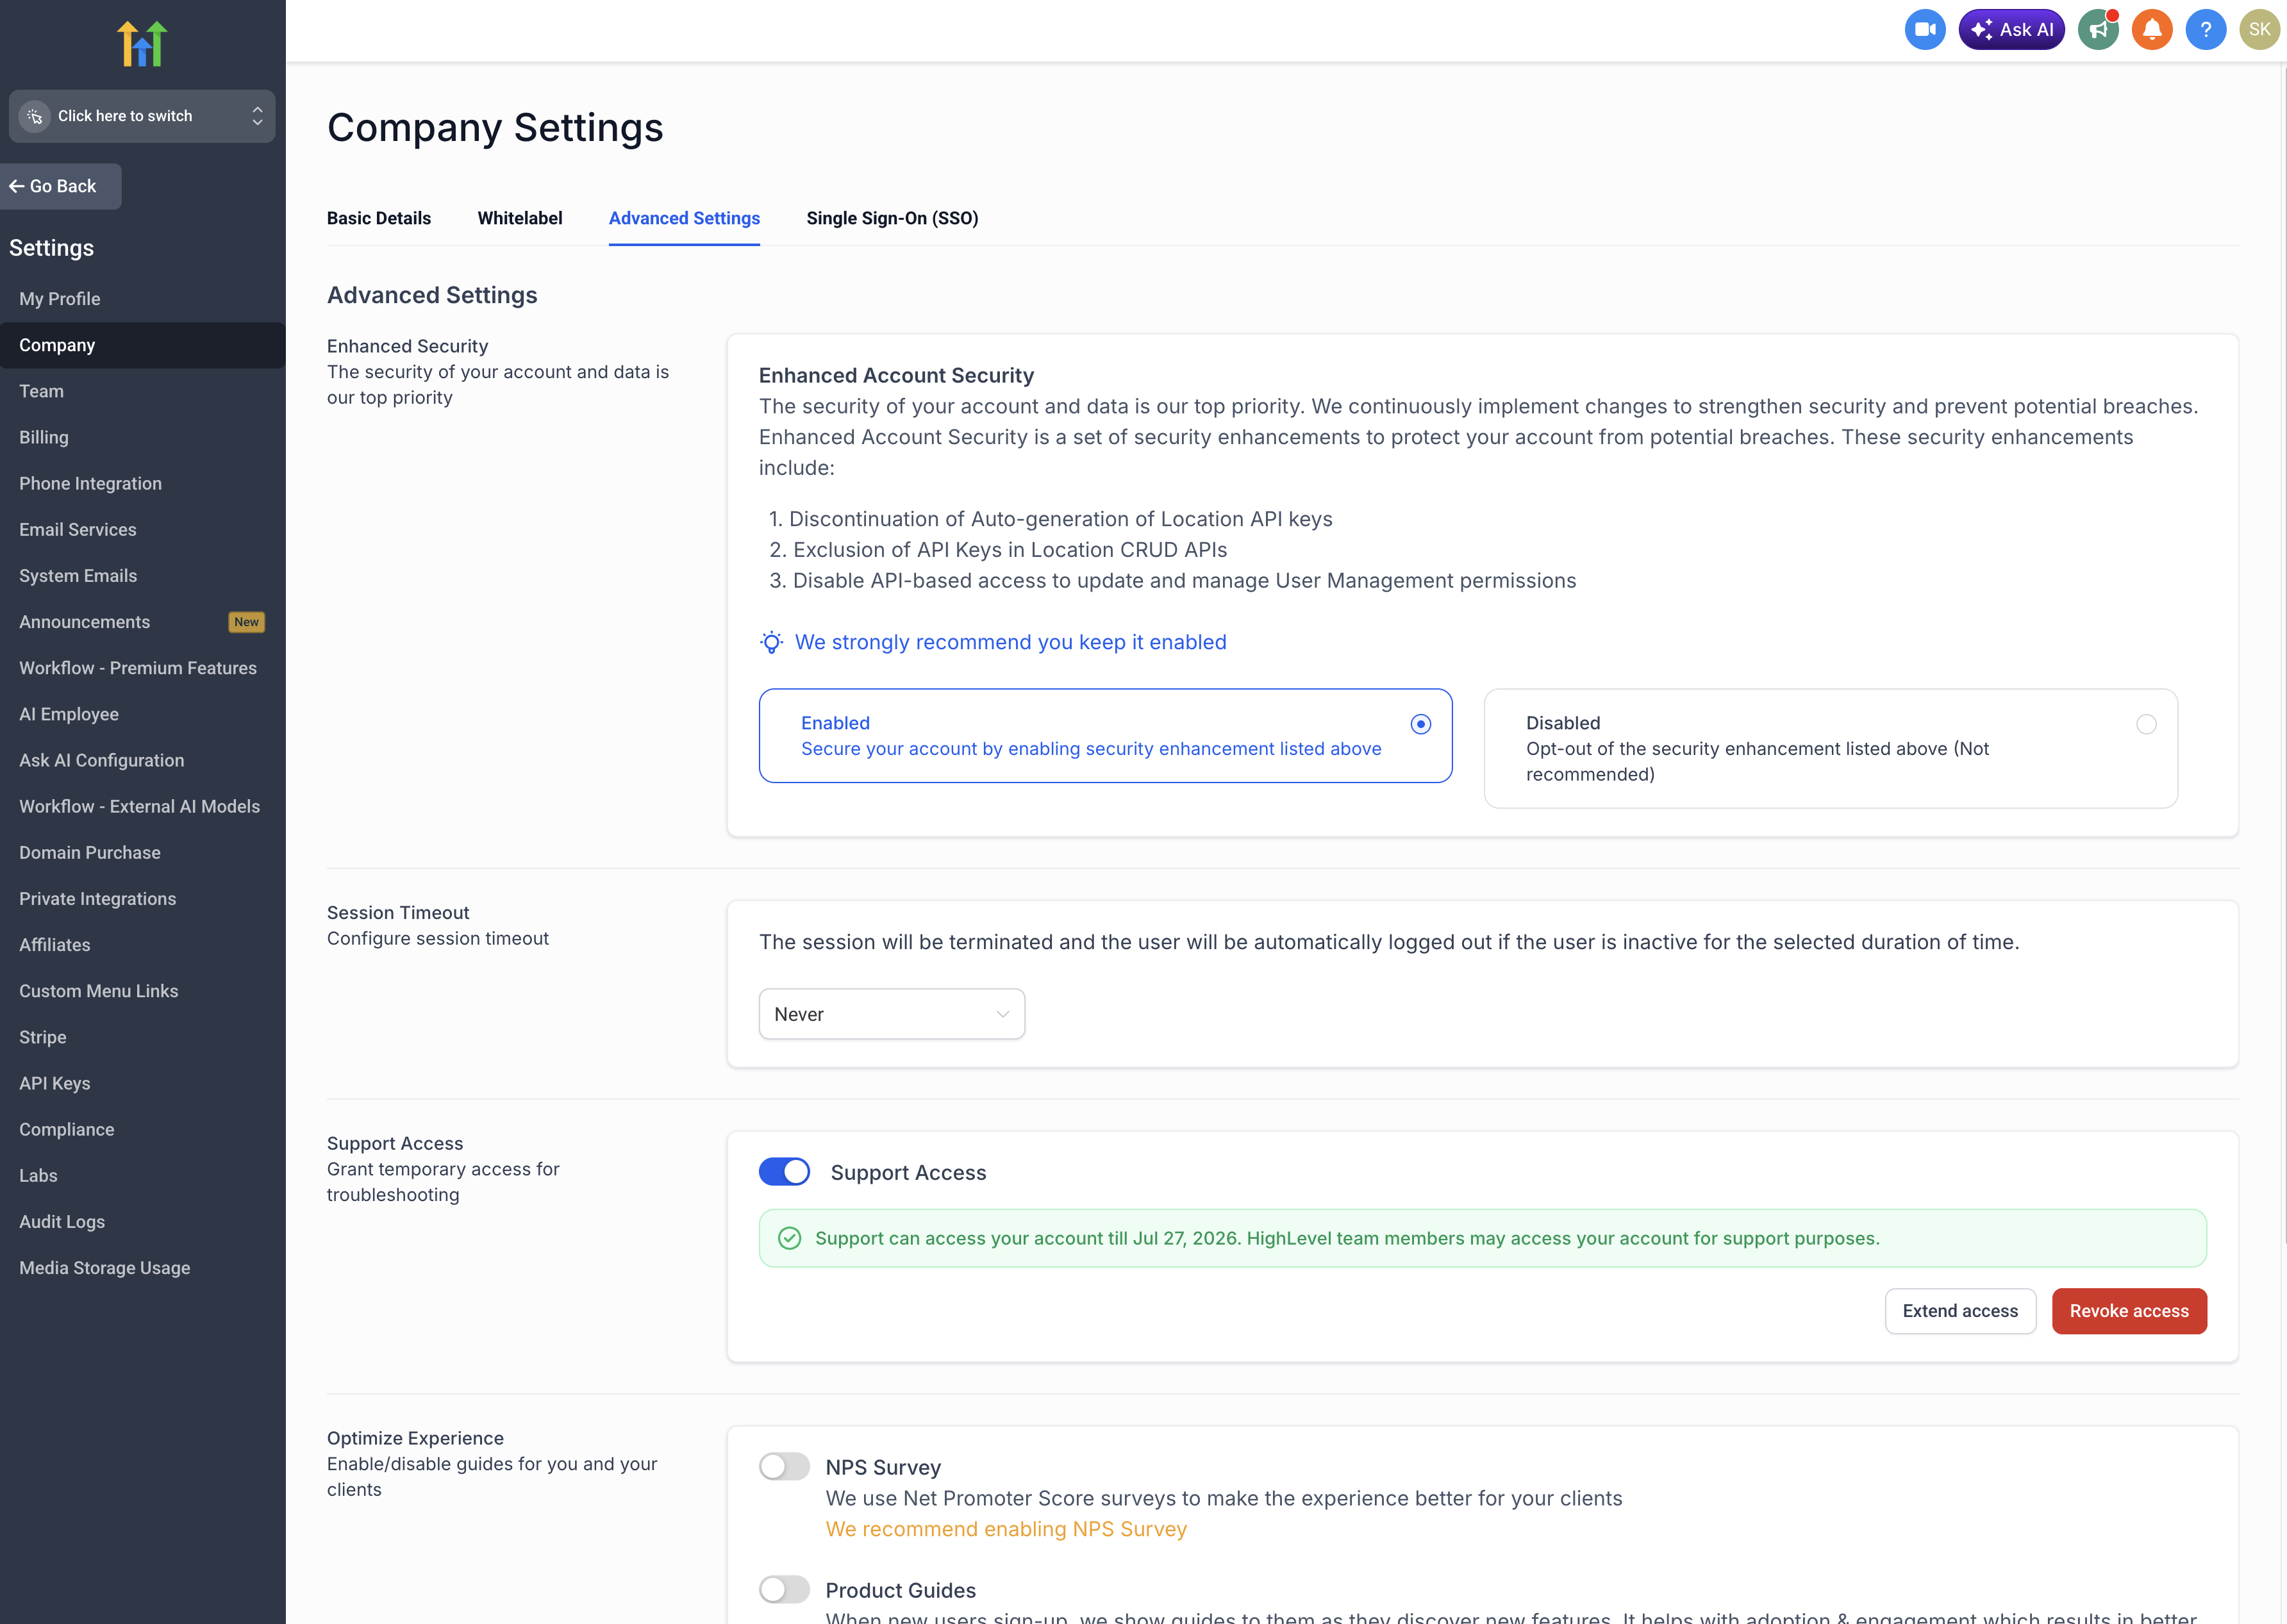Select the Disabled security radio option

click(x=2146, y=724)
